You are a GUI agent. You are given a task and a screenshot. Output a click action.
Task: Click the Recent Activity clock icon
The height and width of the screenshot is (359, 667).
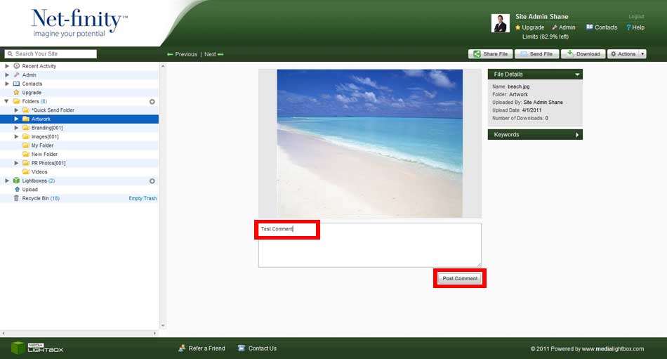pyautogui.click(x=17, y=66)
